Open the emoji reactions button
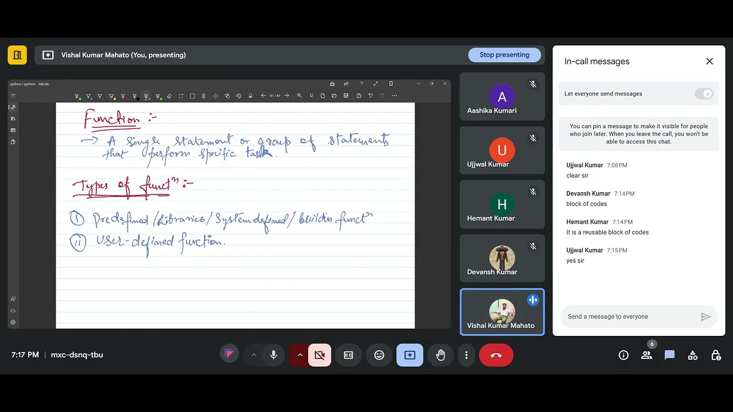 click(379, 355)
